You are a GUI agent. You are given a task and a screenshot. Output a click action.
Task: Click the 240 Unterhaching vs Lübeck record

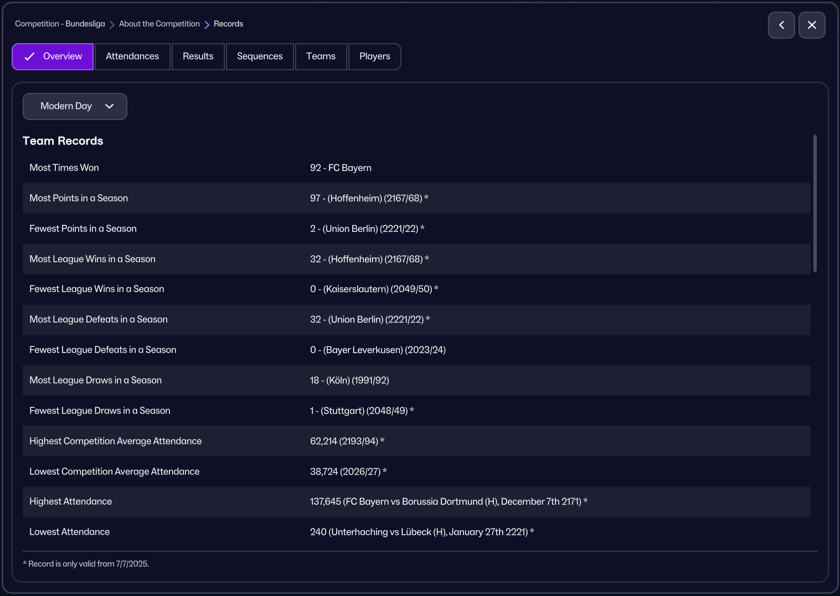coord(422,532)
